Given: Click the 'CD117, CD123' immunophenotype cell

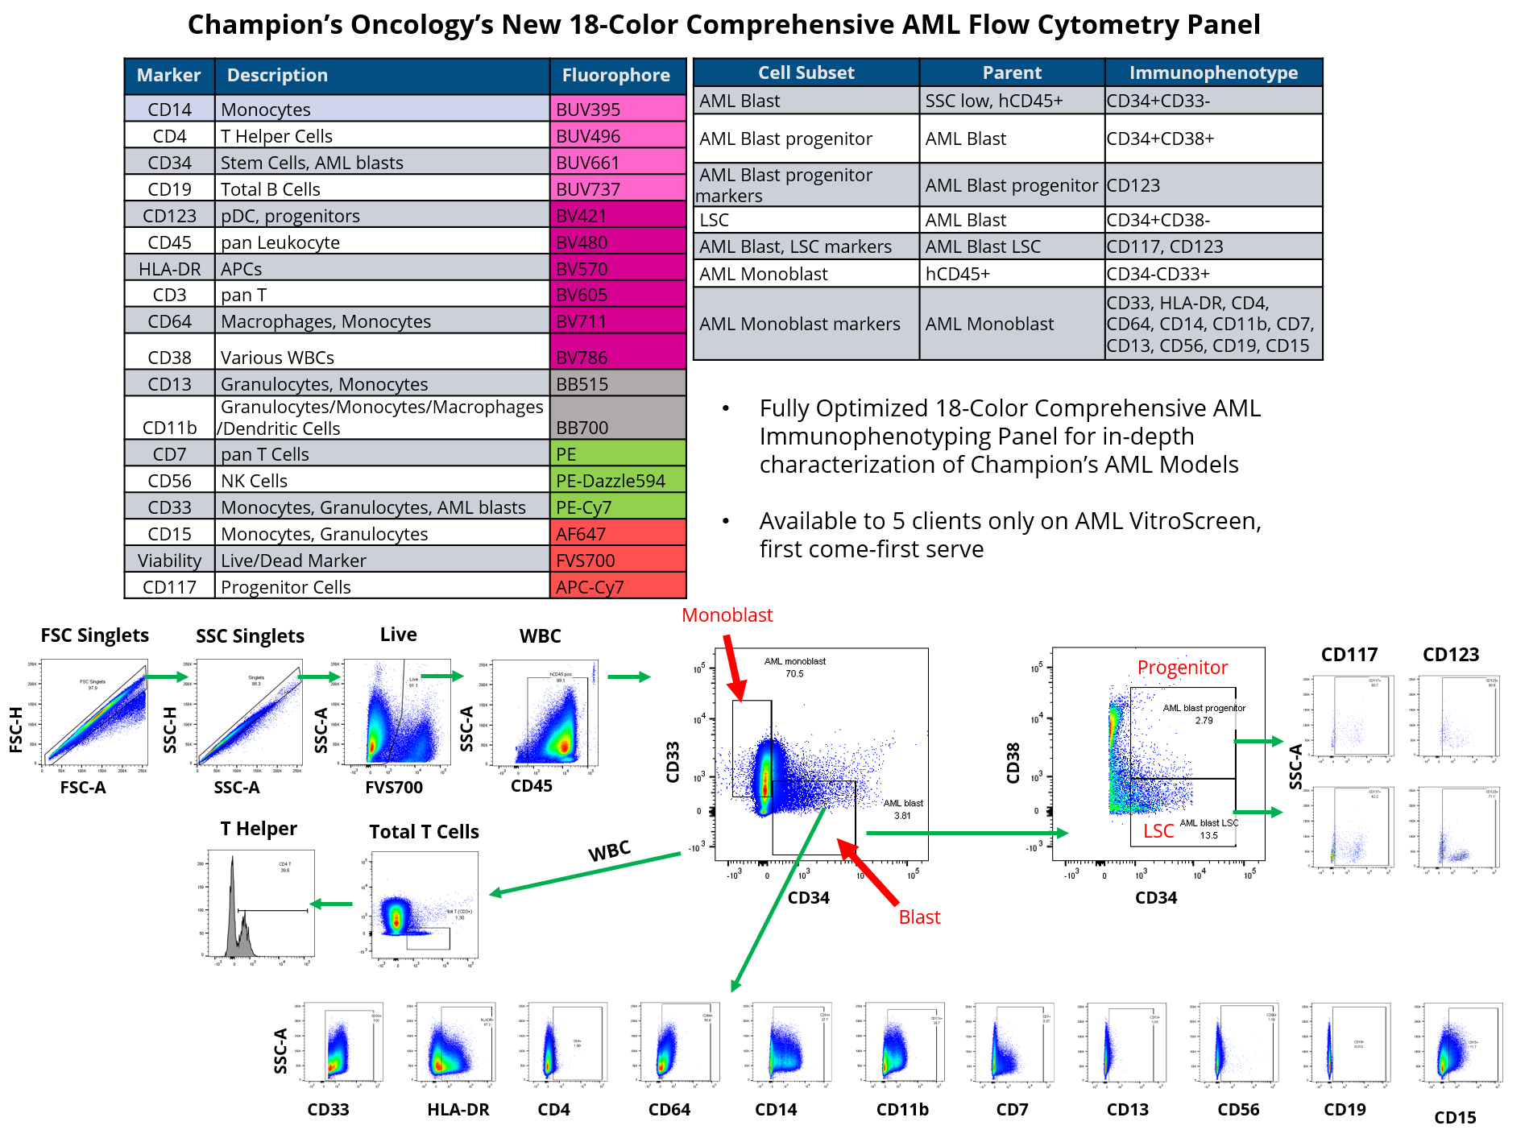Looking at the screenshot, I should 1213,246.
